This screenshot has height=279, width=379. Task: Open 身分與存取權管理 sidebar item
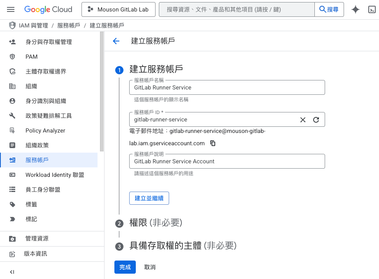click(49, 42)
